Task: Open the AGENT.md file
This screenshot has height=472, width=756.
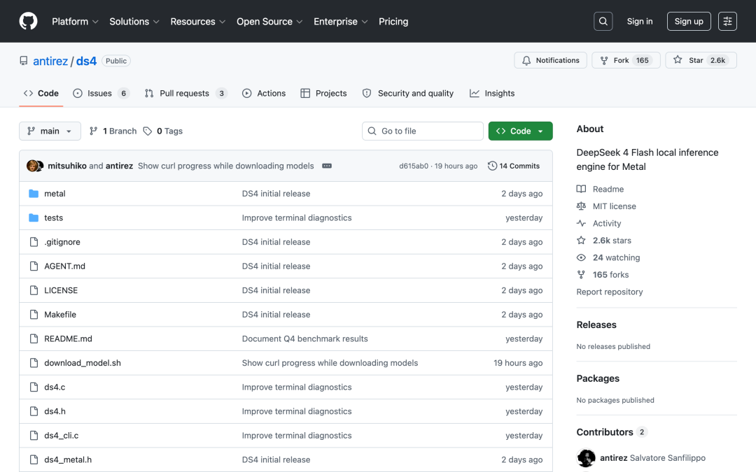Action: (64, 266)
